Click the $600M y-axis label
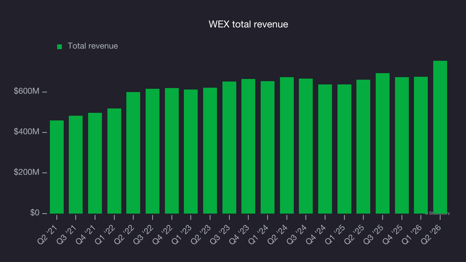Viewport: 466px width, 262px height. [x=27, y=92]
